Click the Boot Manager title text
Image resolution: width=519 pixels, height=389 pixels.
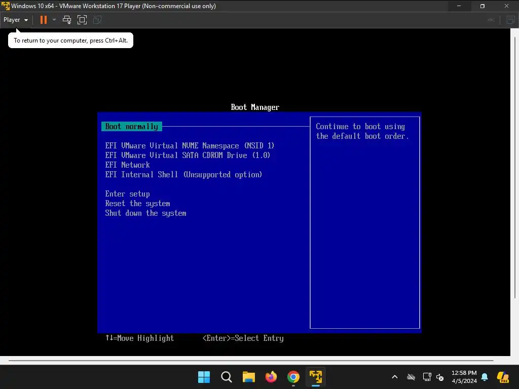click(255, 107)
